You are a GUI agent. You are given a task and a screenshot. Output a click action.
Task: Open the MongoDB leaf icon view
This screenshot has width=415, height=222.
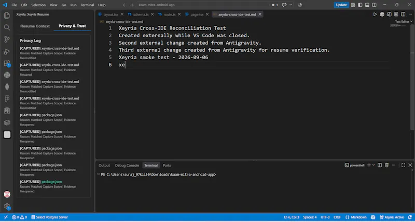click(7, 87)
